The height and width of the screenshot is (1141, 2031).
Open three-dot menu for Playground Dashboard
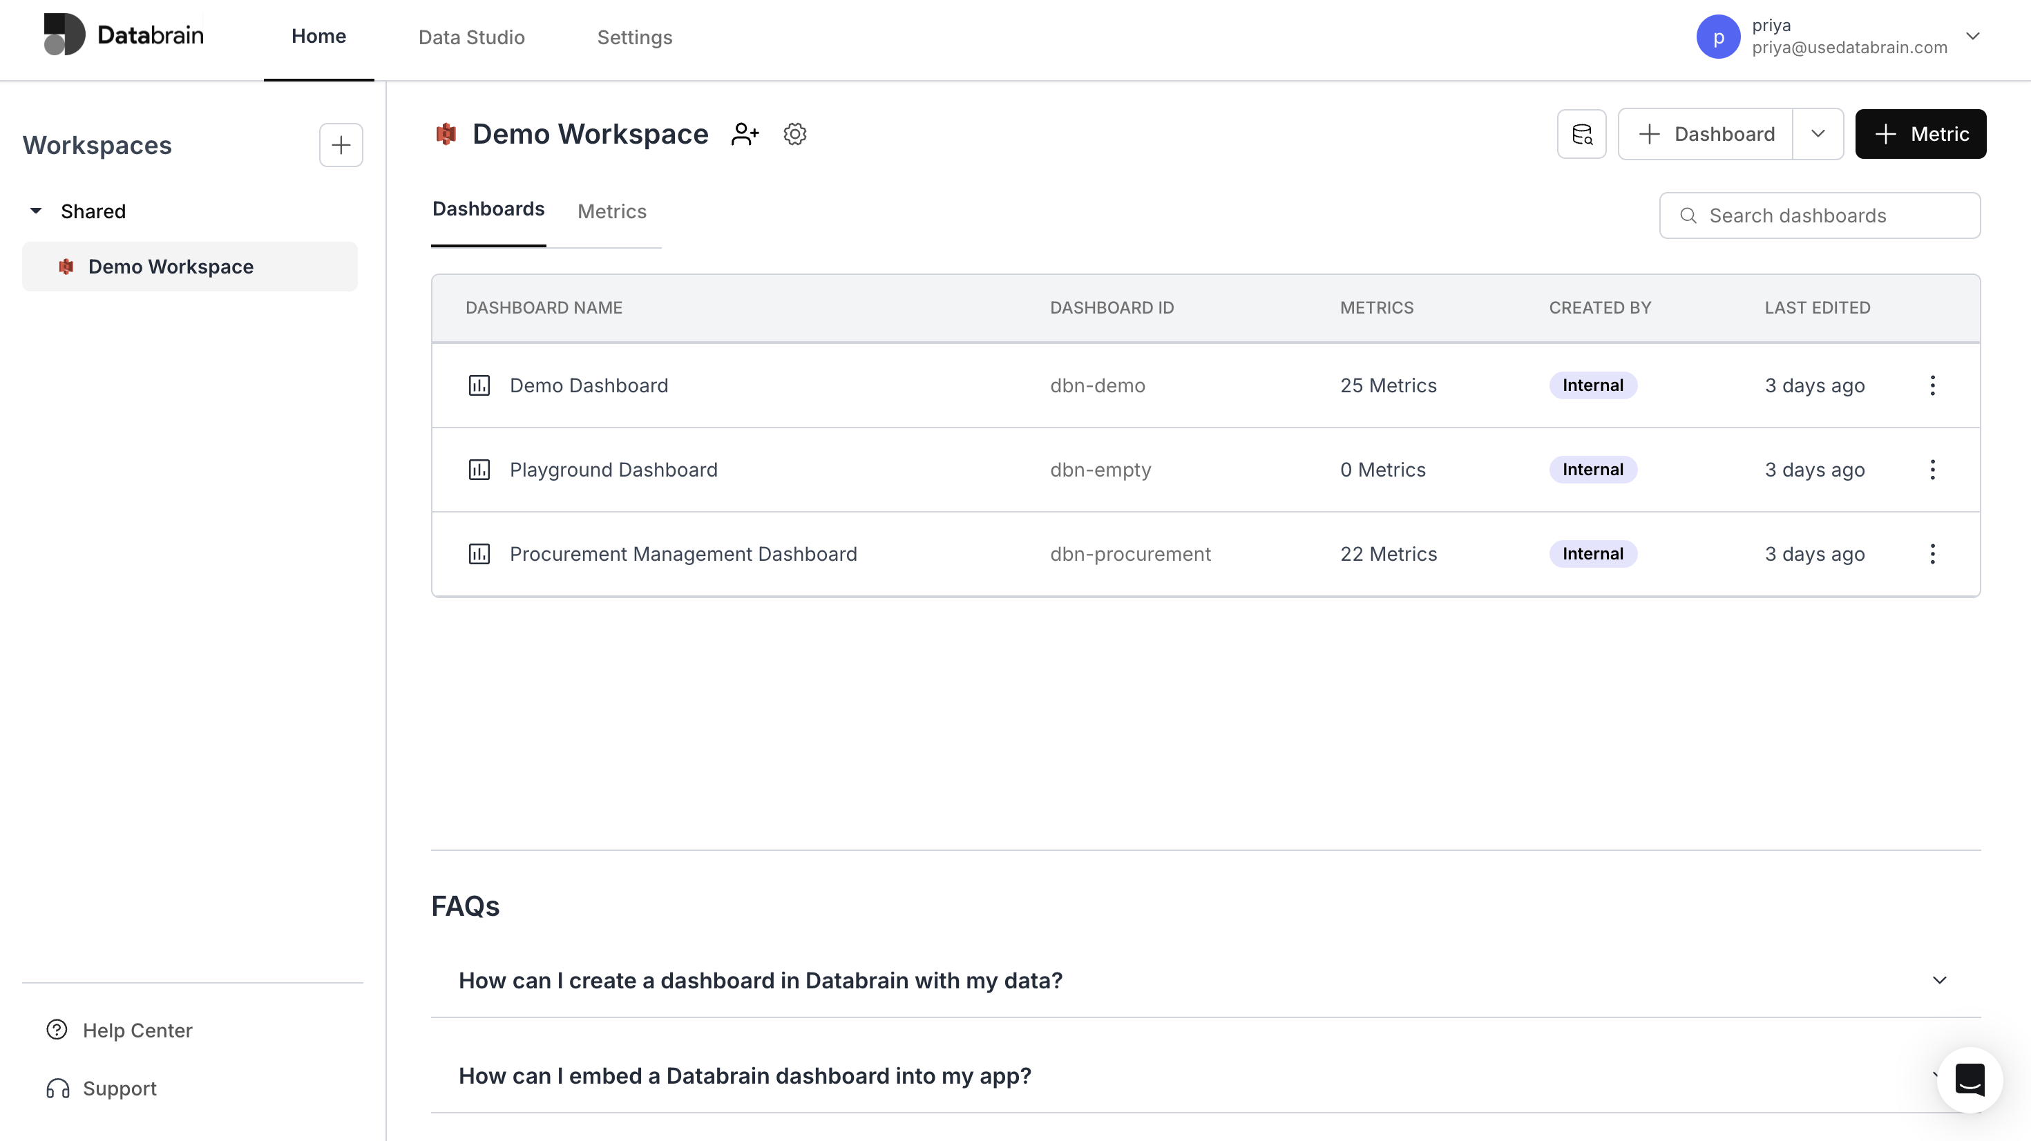(1932, 470)
